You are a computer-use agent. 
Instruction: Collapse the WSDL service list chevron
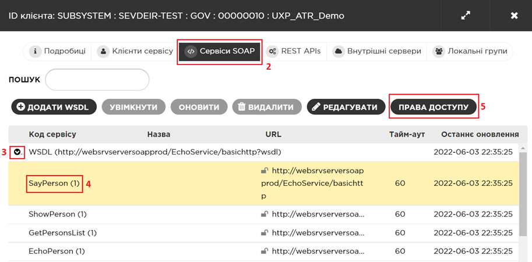pyautogui.click(x=17, y=152)
